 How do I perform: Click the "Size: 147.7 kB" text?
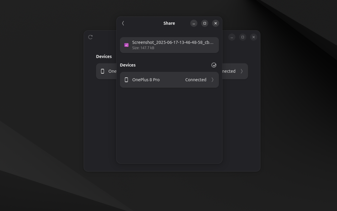pos(143,48)
